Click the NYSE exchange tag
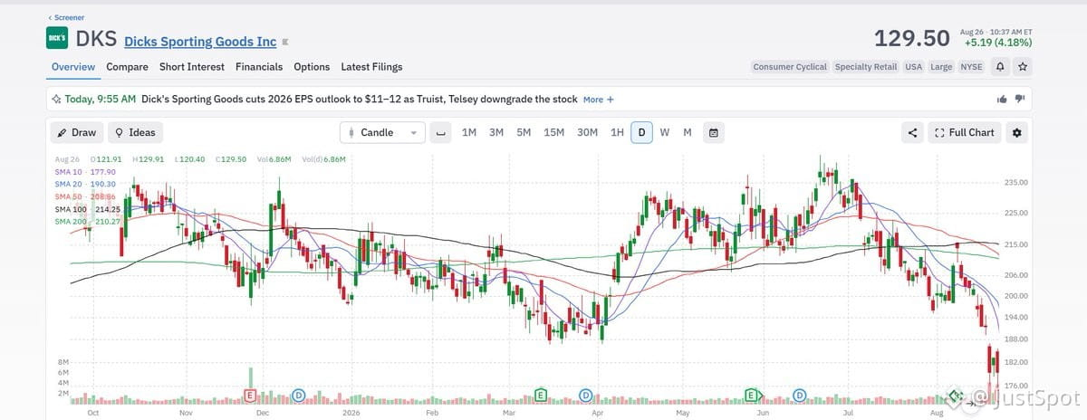 pos(971,67)
